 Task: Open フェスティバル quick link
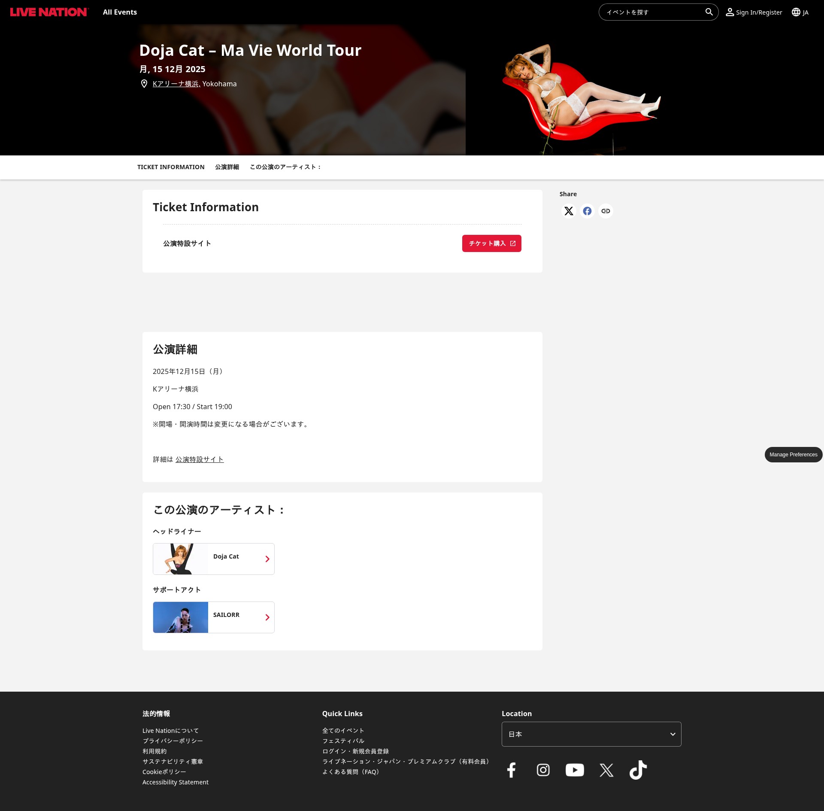click(x=343, y=741)
